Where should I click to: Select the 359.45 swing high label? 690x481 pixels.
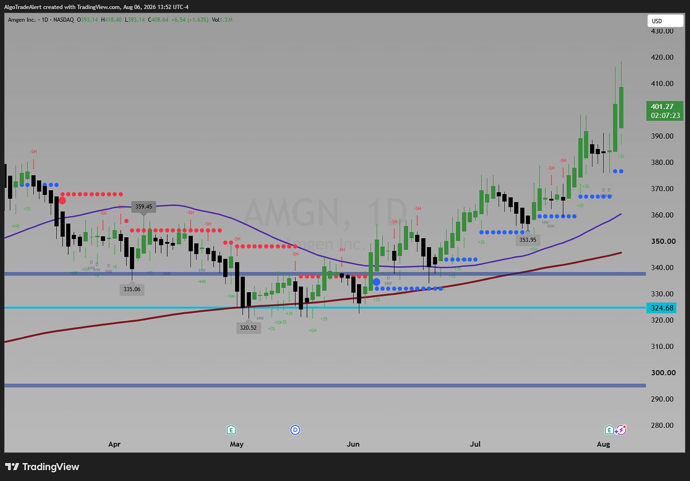click(144, 206)
